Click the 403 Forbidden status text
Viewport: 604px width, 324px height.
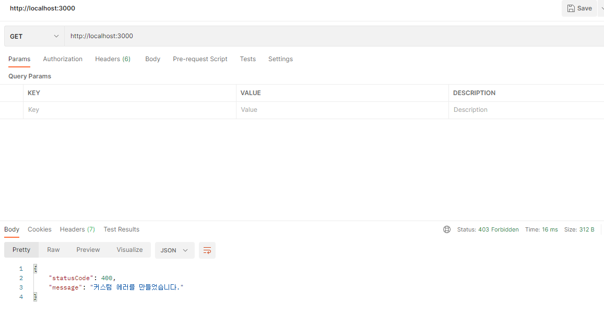499,229
